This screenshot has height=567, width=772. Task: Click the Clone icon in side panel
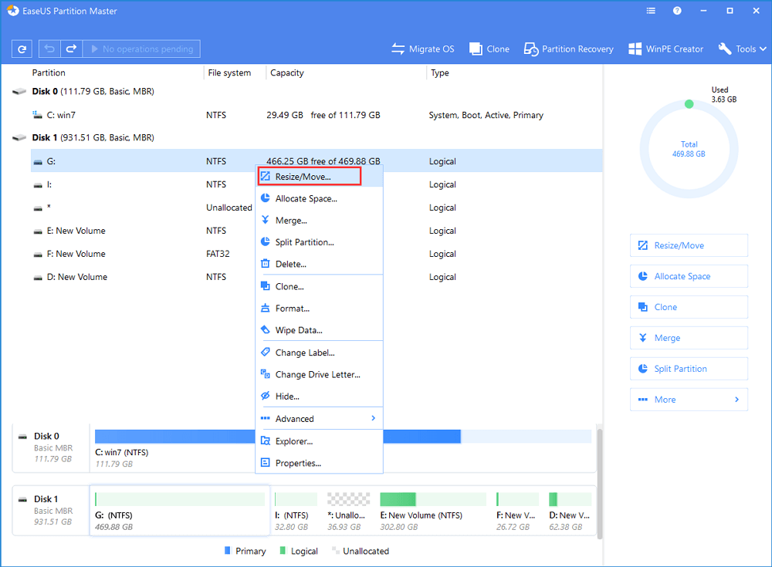(643, 307)
